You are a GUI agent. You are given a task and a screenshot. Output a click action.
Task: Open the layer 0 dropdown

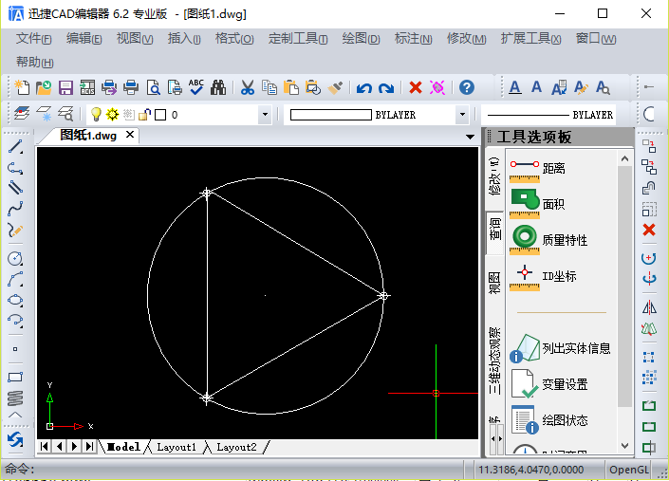tap(265, 115)
